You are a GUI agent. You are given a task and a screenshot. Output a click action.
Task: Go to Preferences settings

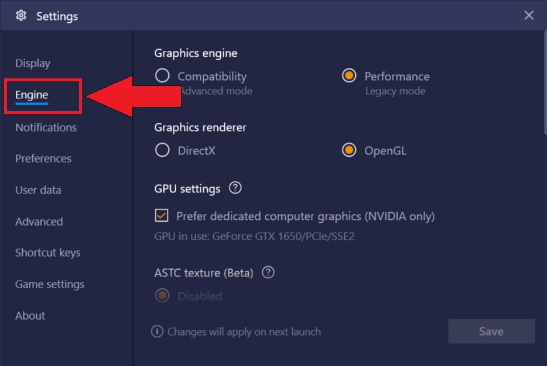[43, 158]
